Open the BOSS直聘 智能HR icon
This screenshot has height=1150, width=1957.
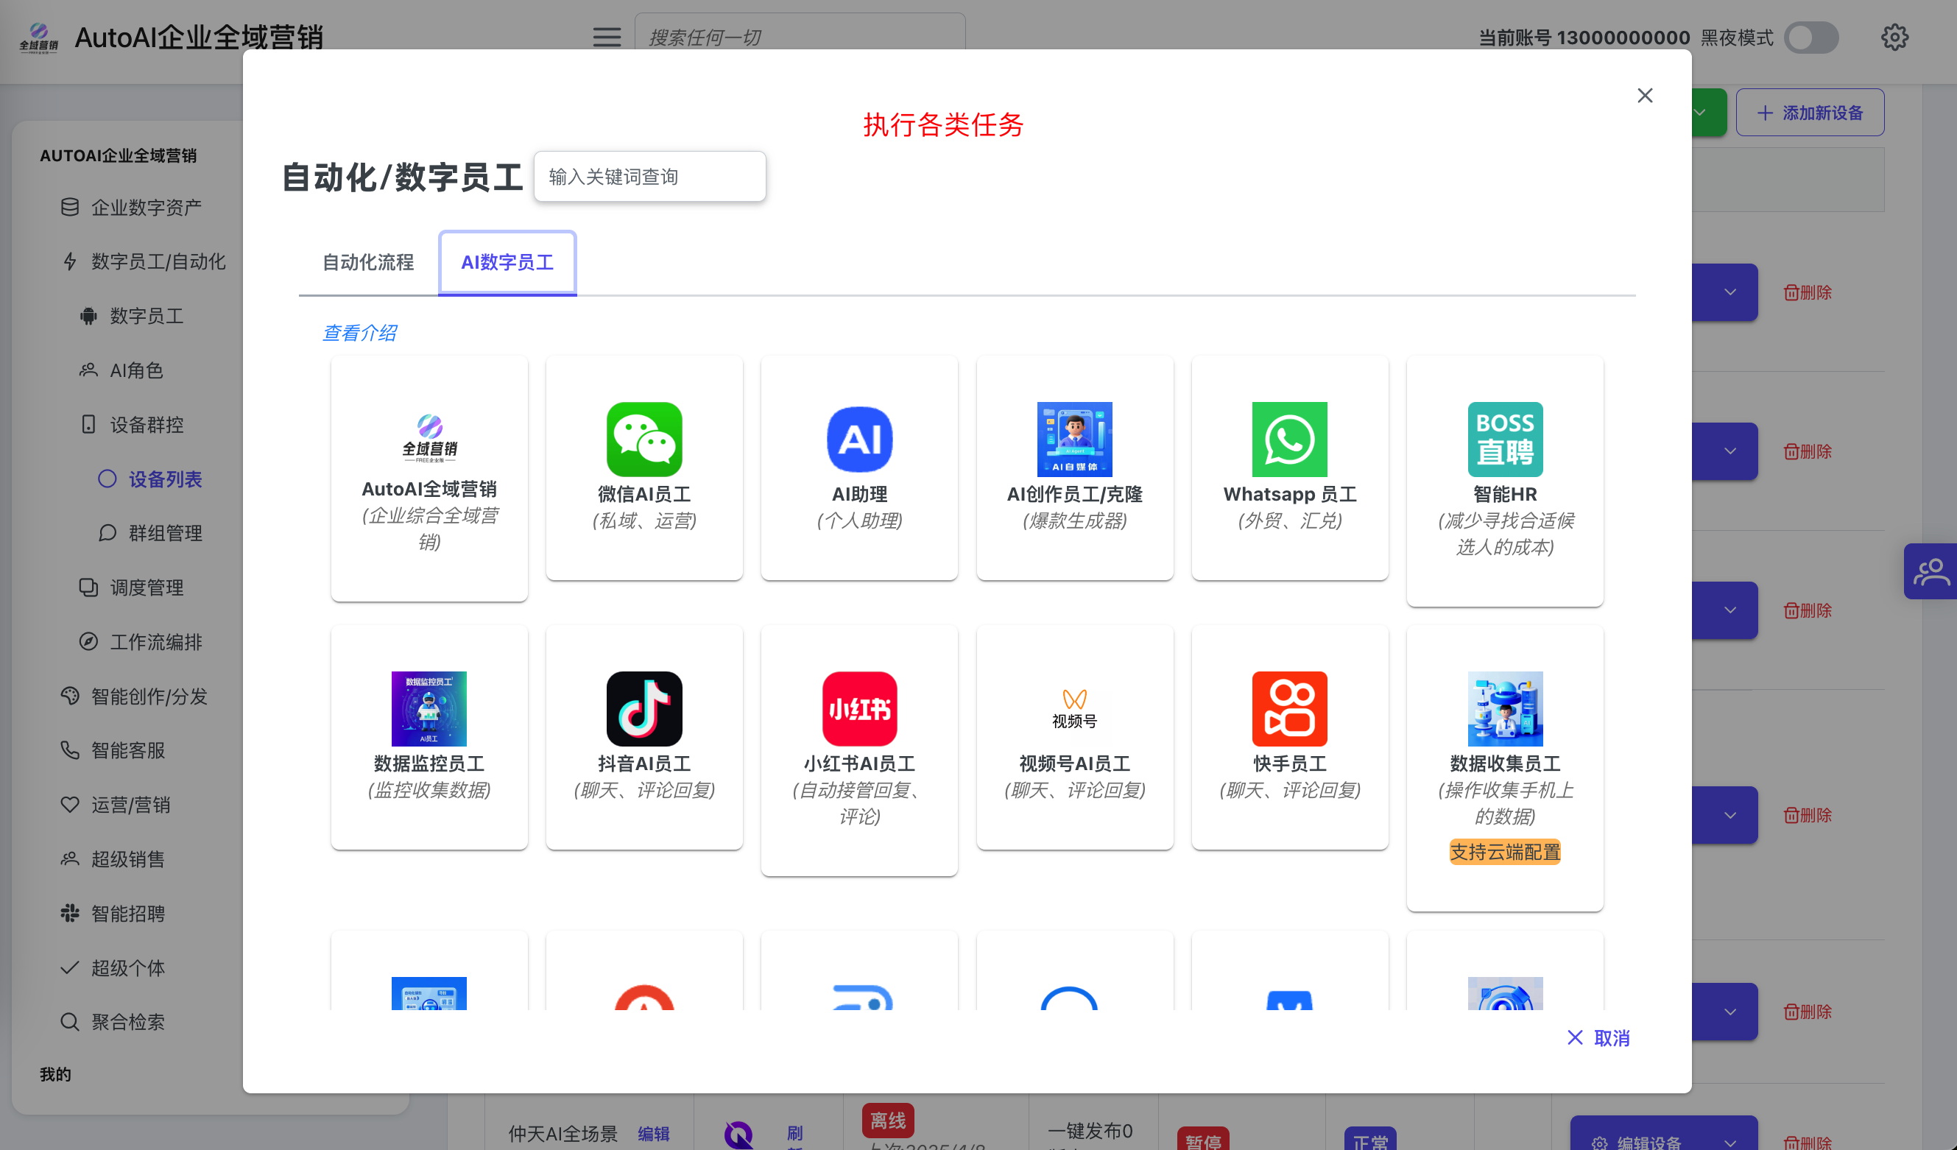coord(1504,439)
